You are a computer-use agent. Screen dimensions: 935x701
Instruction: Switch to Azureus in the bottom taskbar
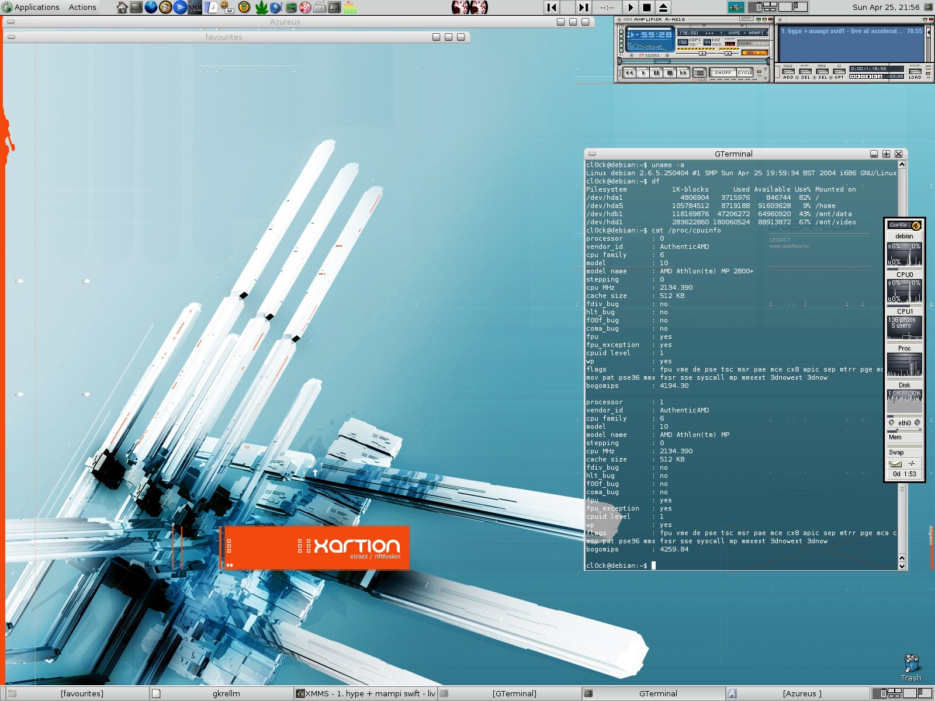[802, 693]
